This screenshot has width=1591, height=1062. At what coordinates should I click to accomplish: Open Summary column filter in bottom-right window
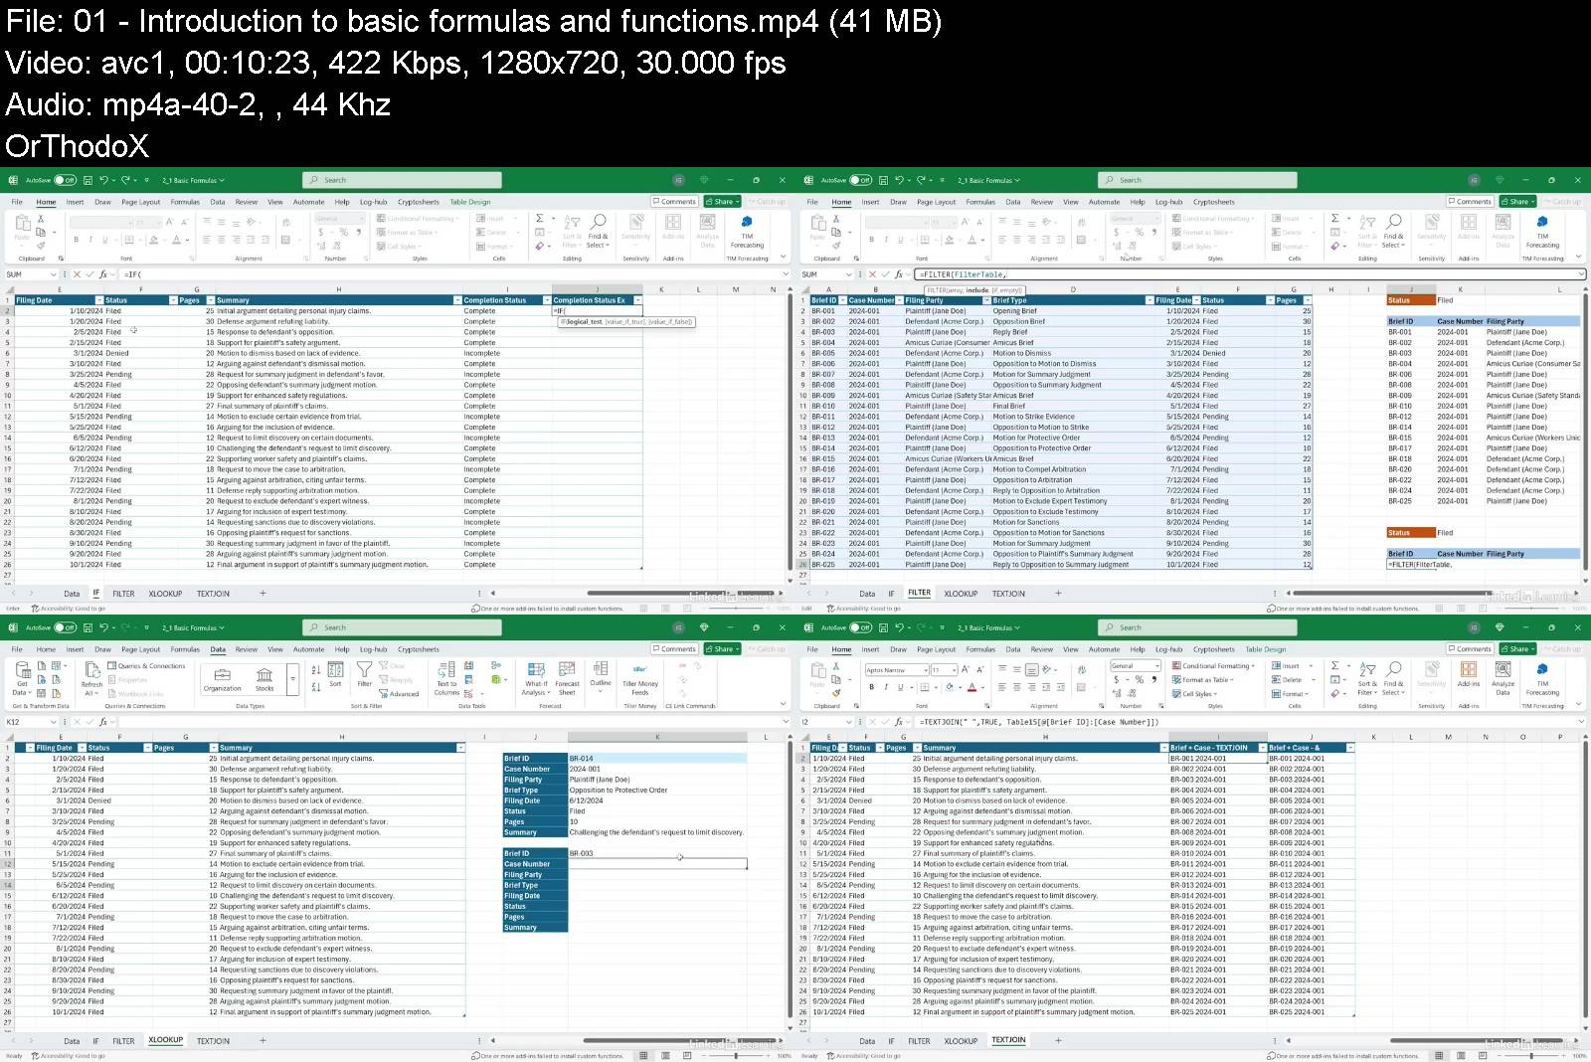tap(1163, 748)
